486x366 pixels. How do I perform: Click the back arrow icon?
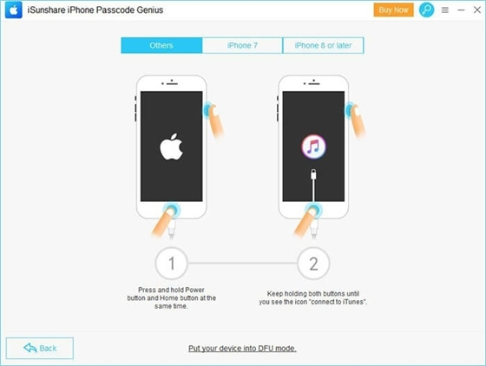[x=30, y=348]
